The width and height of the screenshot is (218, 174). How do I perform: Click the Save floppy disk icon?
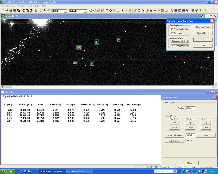tap(14, 11)
